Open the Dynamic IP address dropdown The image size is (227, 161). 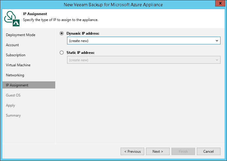[x=144, y=41]
